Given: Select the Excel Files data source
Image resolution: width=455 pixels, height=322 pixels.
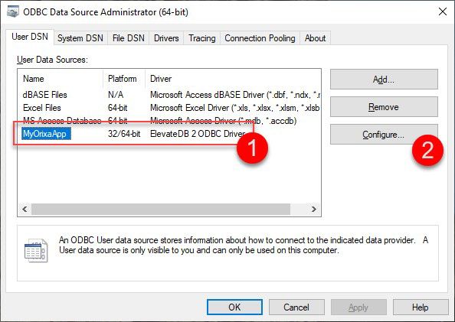Looking at the screenshot, I should (42, 108).
